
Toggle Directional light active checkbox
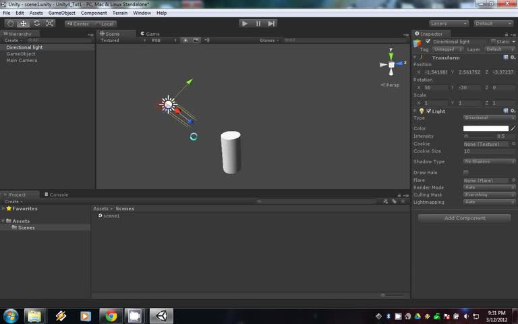click(x=428, y=41)
